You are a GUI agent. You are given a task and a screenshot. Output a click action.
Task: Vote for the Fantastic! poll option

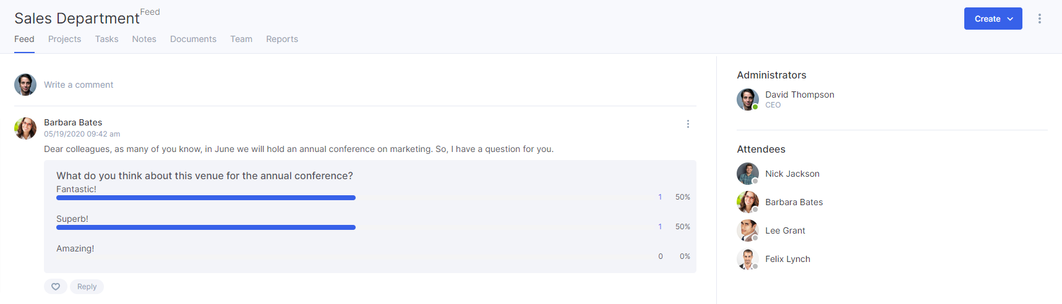76,189
